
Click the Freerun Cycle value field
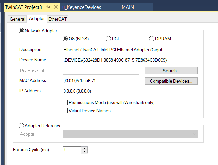(x=72, y=150)
